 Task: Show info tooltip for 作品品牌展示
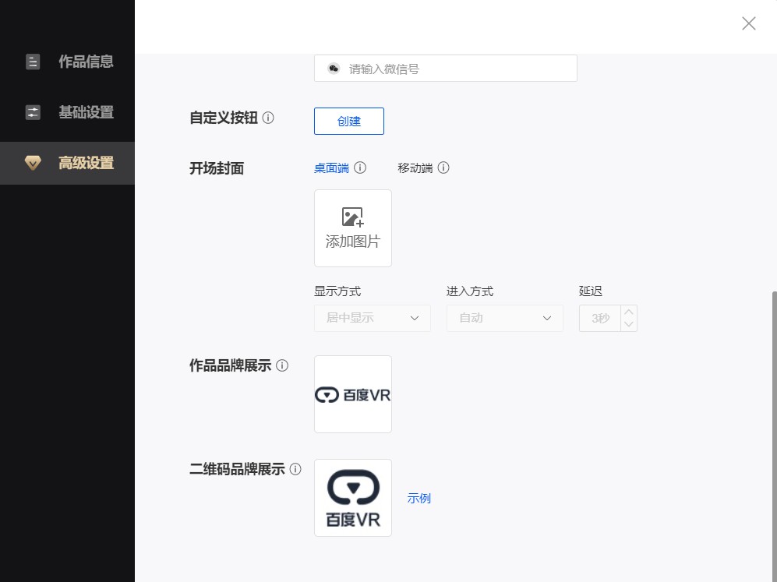282,365
